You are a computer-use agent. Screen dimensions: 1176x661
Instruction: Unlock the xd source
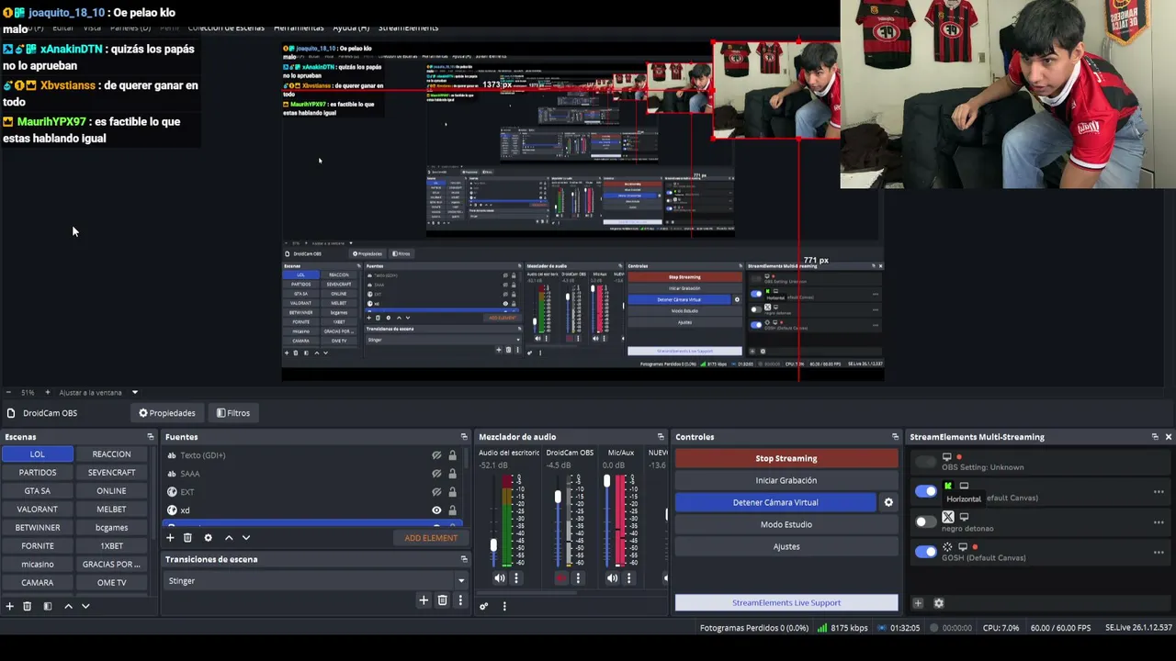pos(452,510)
